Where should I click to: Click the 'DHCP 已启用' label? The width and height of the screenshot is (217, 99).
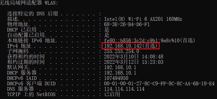tap(22, 30)
